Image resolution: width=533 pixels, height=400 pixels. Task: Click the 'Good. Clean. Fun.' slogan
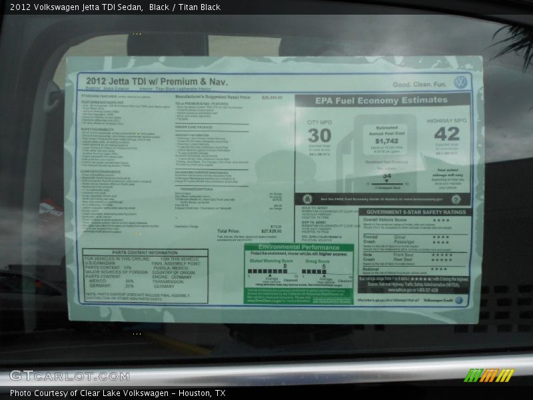click(x=420, y=85)
